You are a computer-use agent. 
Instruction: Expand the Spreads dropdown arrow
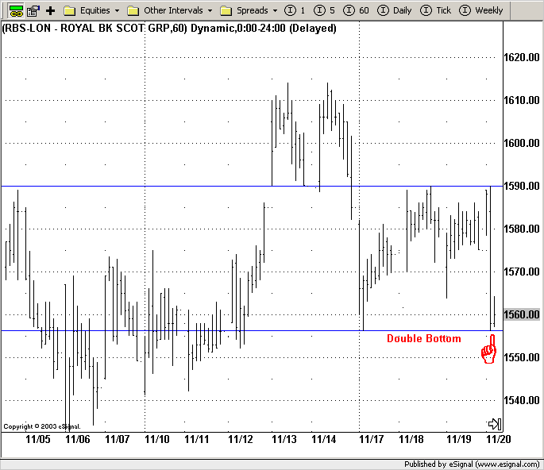tap(275, 11)
